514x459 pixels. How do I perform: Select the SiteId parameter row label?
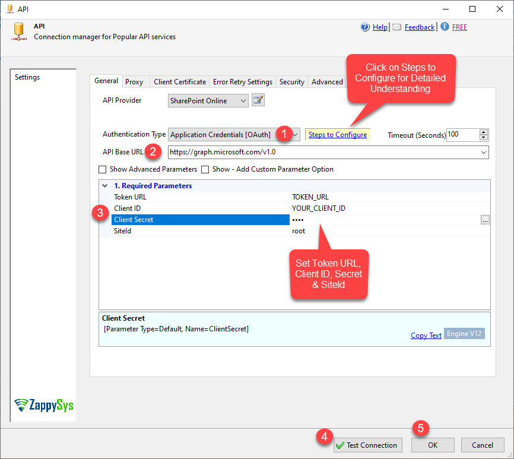[200, 231]
